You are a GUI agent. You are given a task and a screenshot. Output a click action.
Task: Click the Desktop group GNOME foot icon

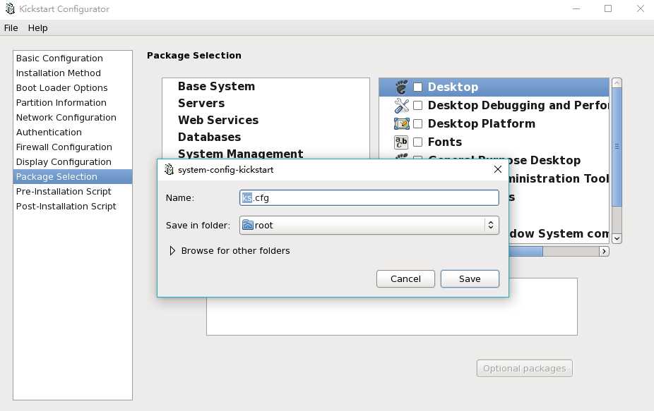click(401, 87)
